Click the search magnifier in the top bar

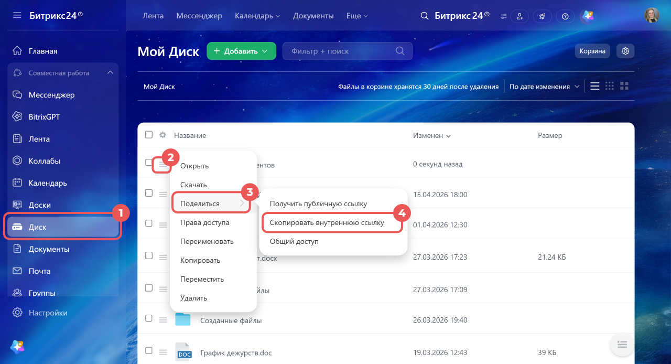coord(425,16)
